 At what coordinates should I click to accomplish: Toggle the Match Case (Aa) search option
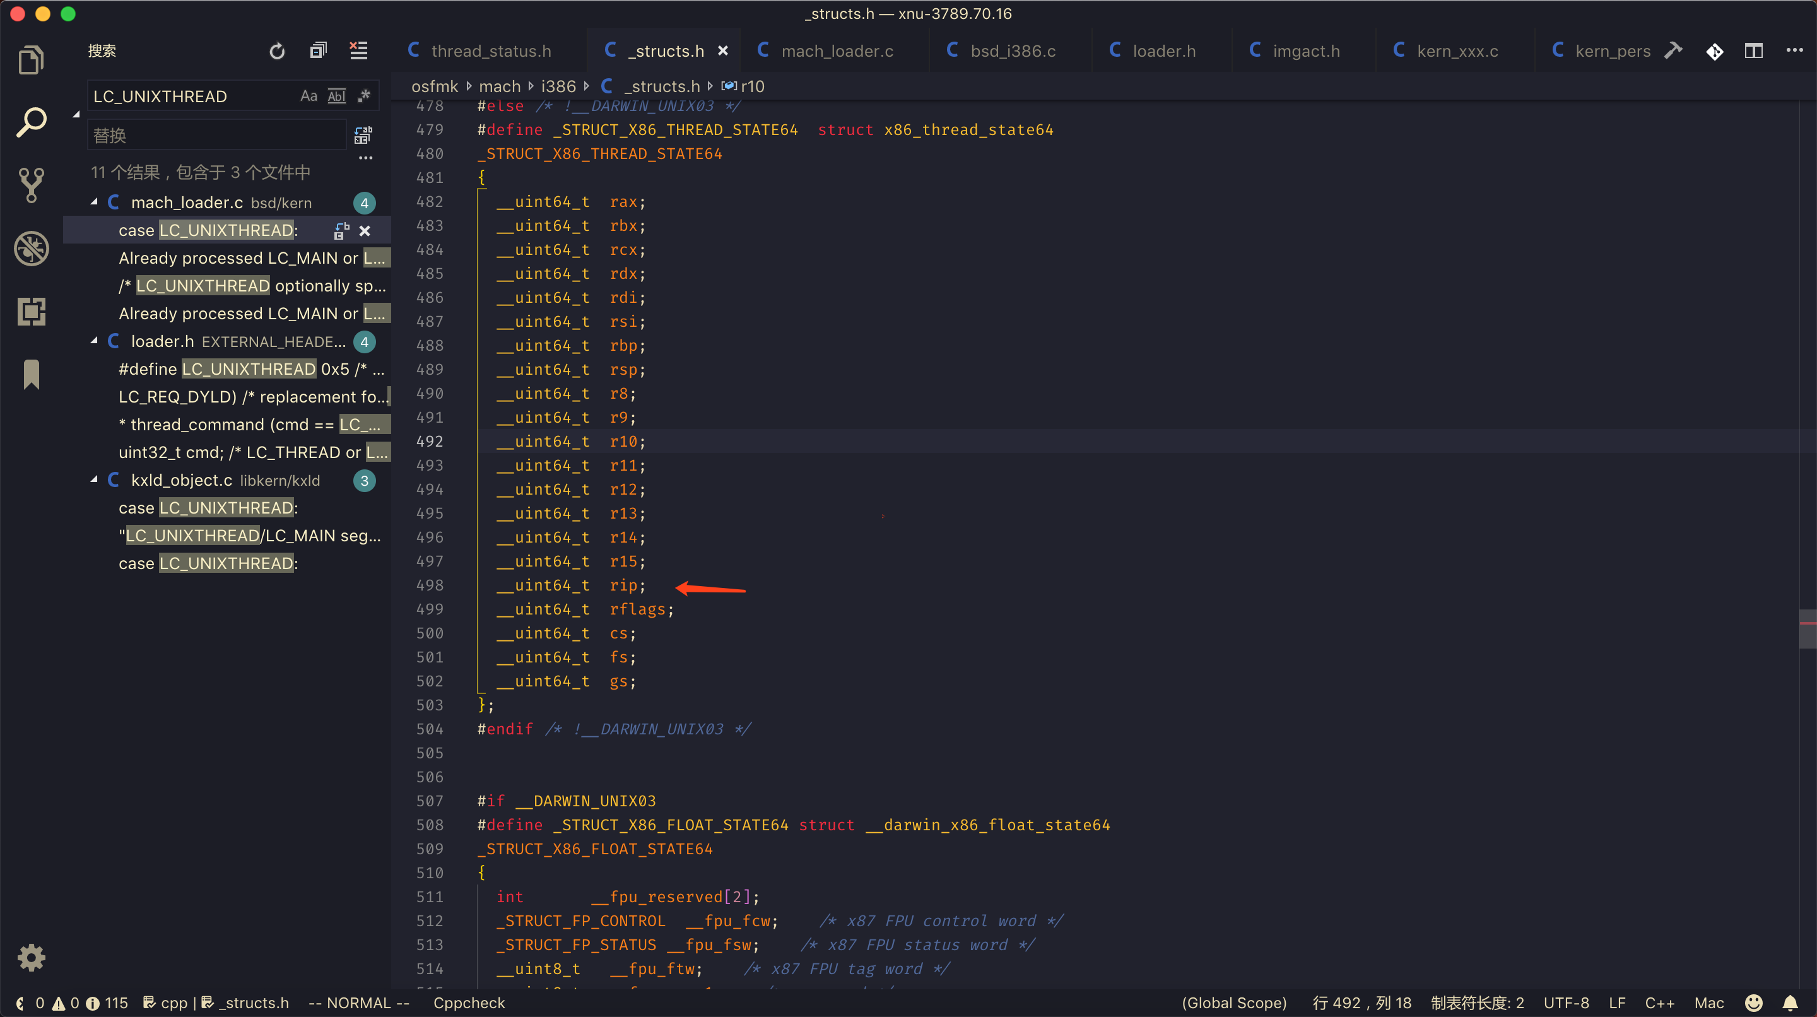pos(309,96)
